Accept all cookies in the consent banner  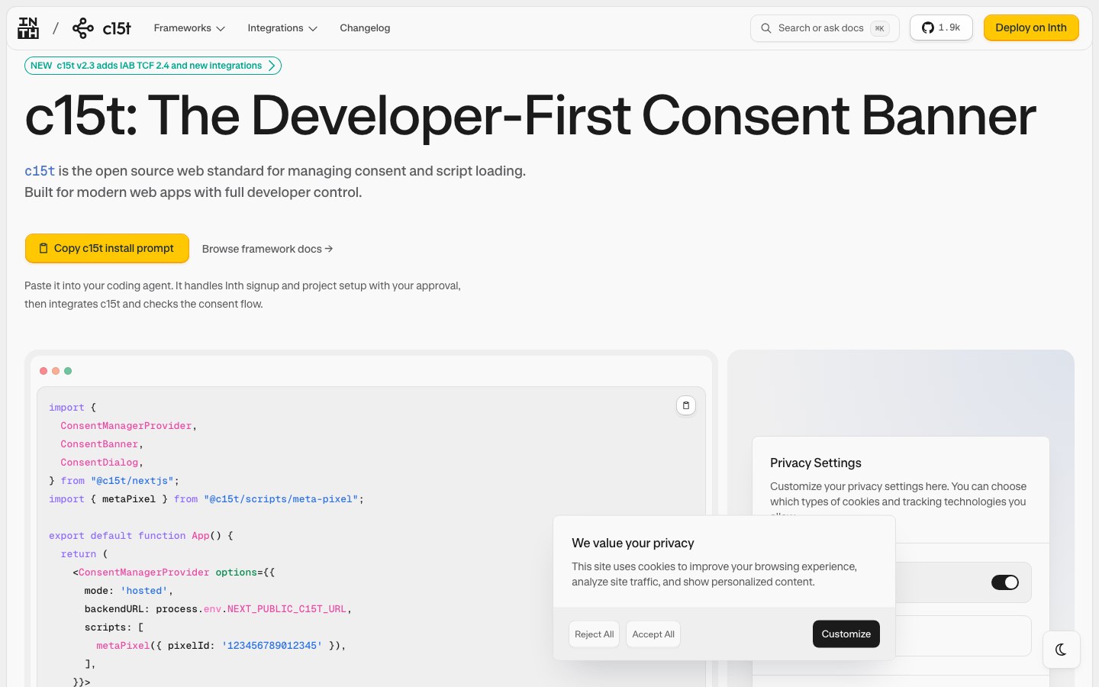[x=653, y=634]
